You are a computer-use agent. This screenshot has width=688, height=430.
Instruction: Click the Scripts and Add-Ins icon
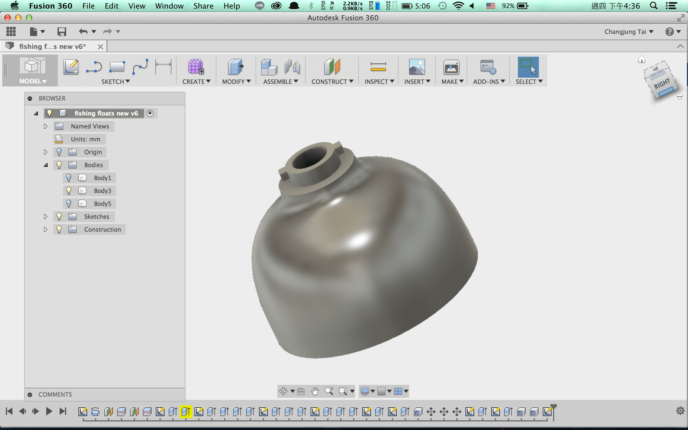coord(488,67)
